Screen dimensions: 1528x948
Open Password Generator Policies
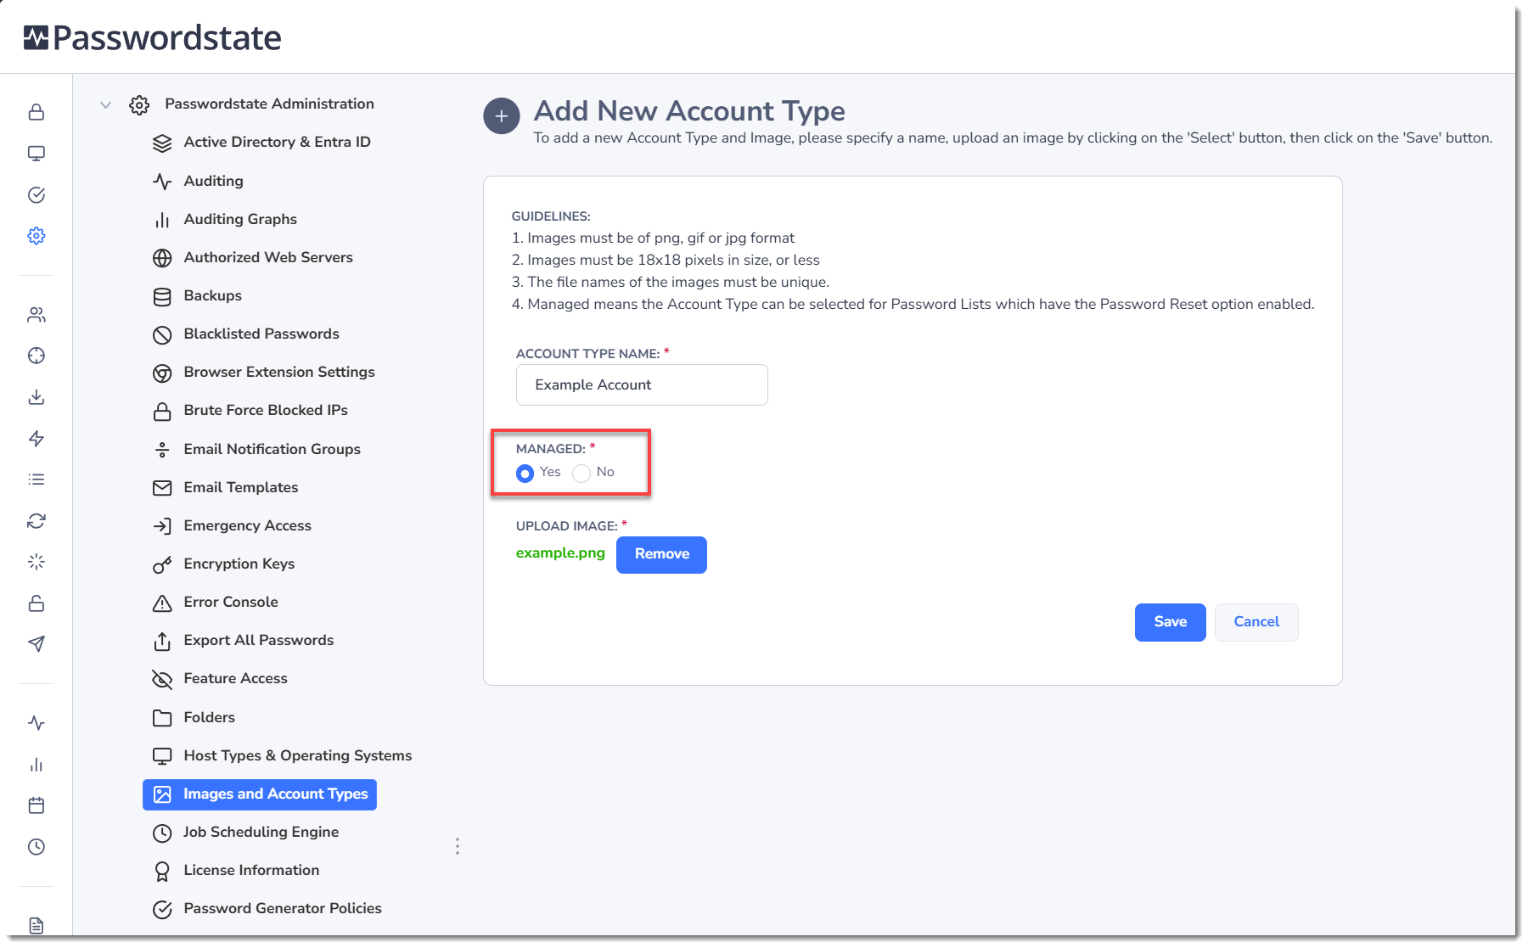(283, 908)
